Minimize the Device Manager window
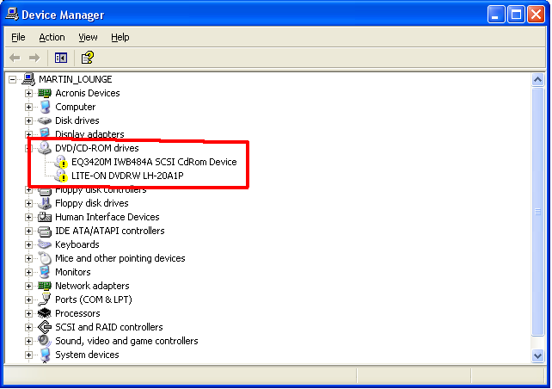 click(x=496, y=15)
